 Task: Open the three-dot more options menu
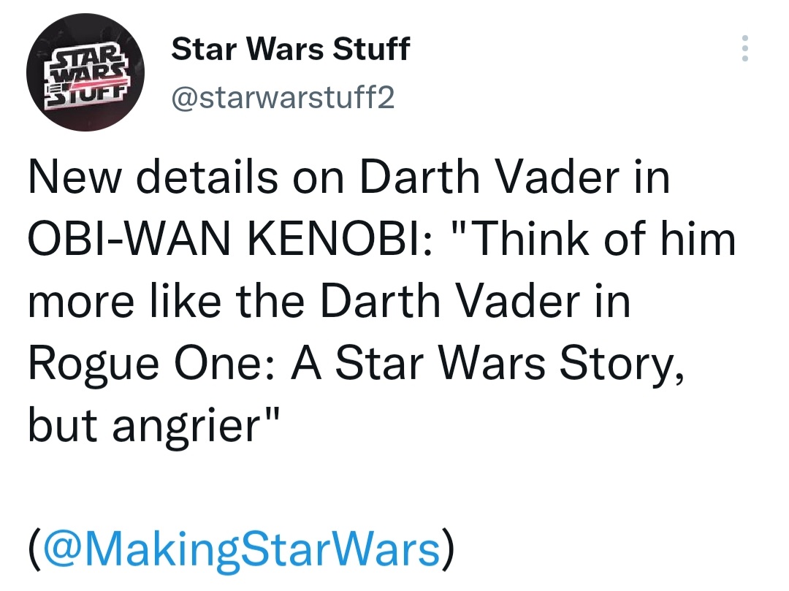coord(744,48)
